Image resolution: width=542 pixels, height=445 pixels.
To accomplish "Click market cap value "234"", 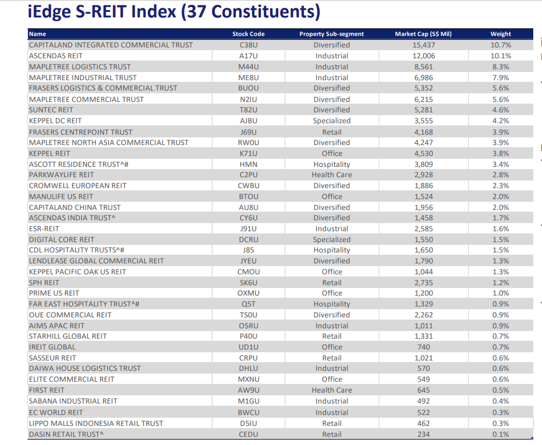I will (424, 434).
